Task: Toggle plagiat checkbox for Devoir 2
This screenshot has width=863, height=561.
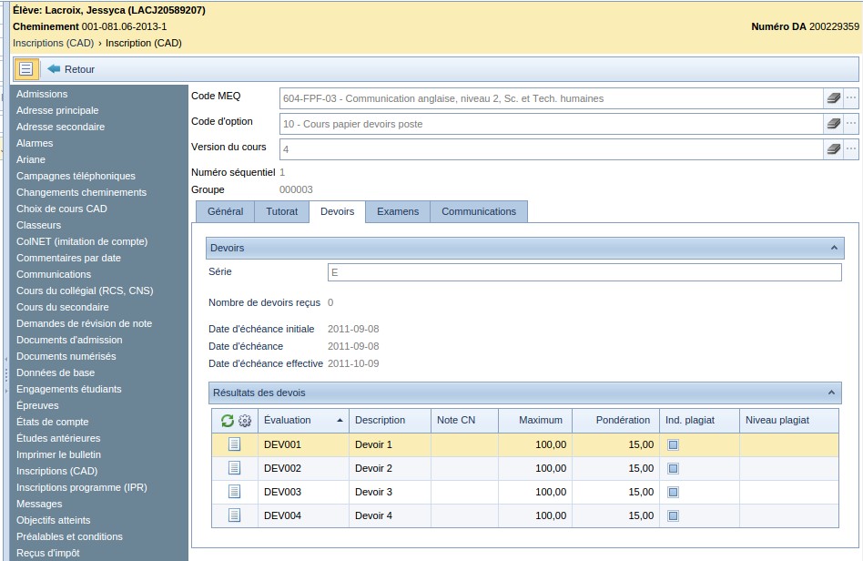Action: (x=674, y=469)
